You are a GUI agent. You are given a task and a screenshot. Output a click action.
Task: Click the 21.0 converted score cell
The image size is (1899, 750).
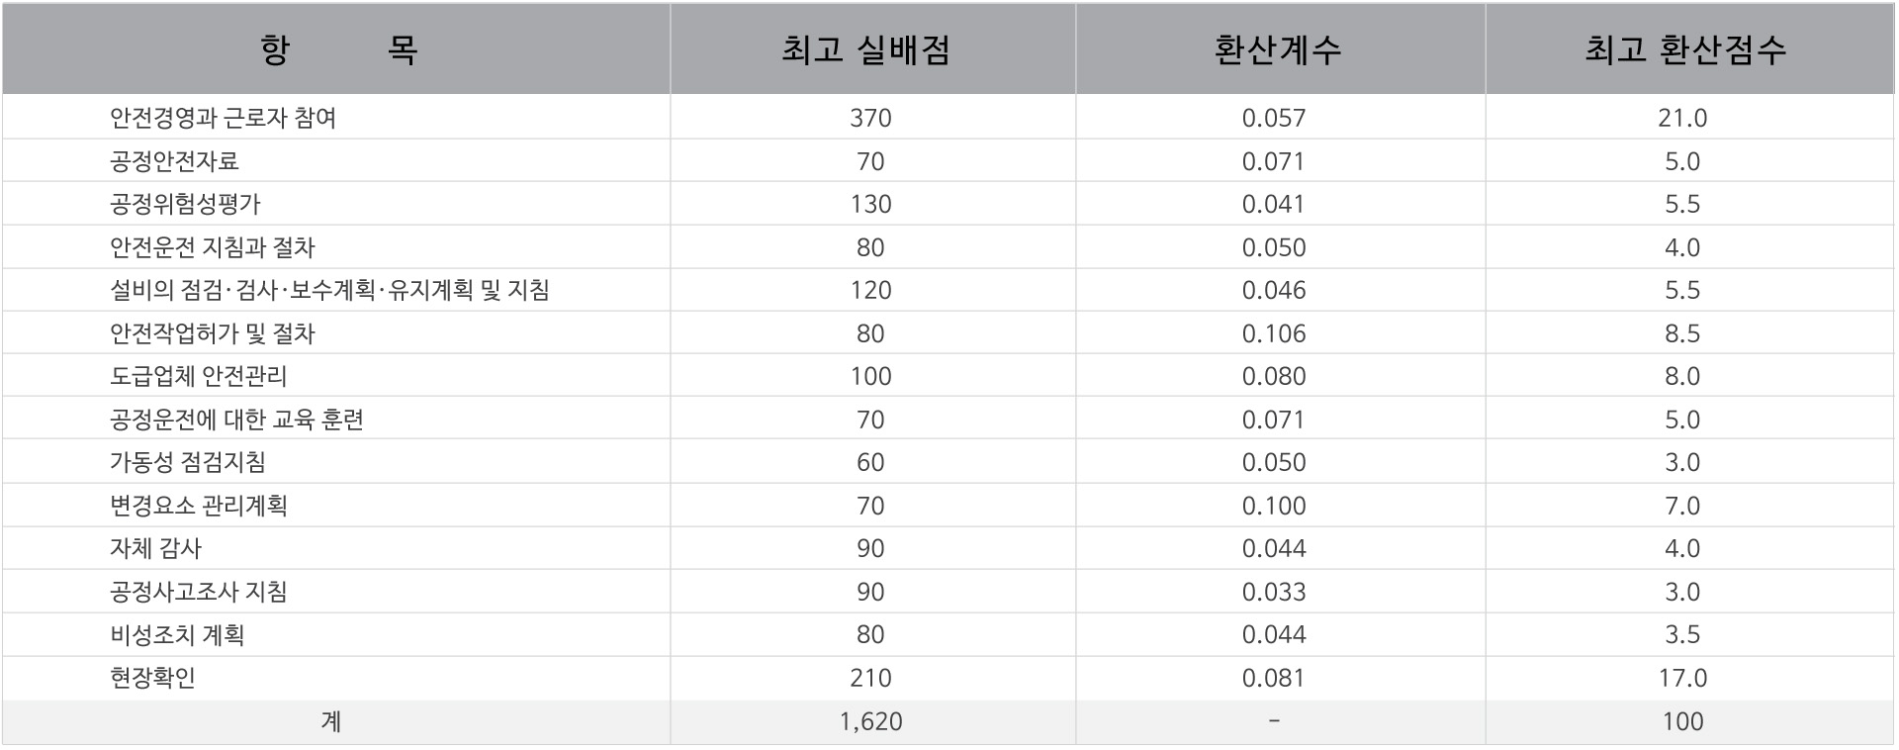(1682, 118)
